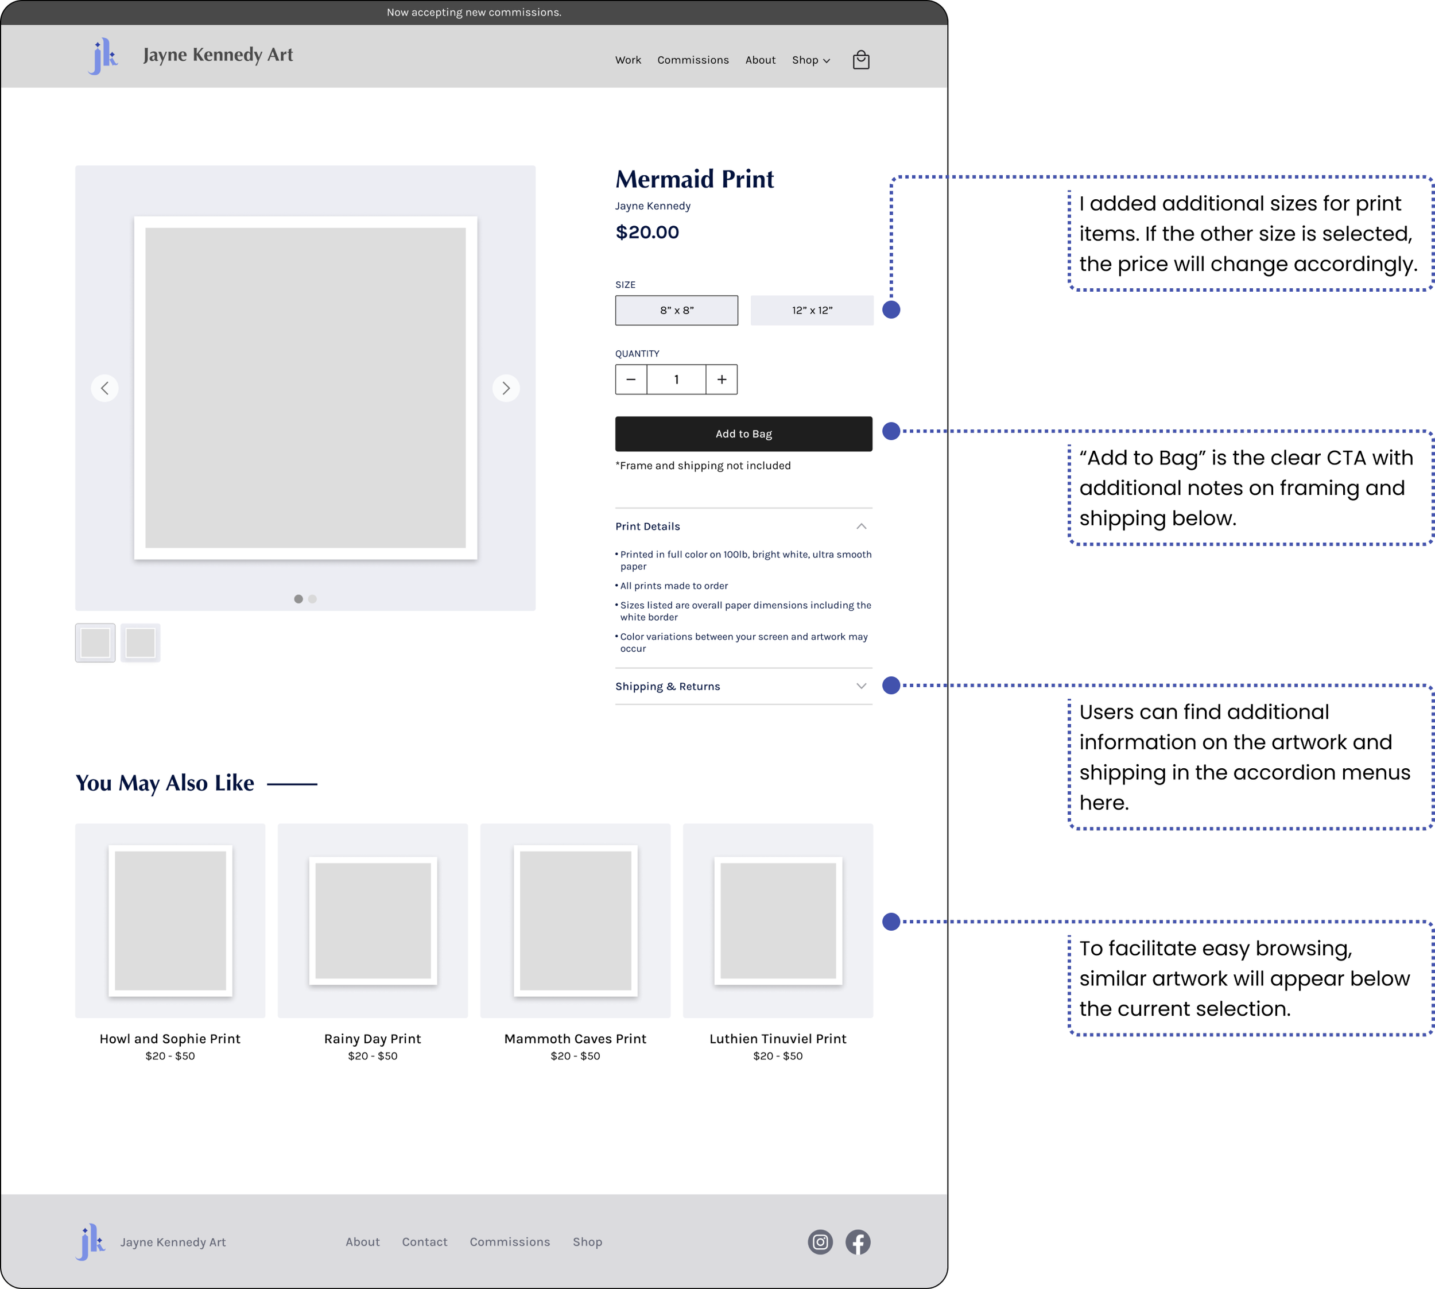Screen dimensions: 1435x1289
Task: Increase quantity with plus button
Action: (x=722, y=380)
